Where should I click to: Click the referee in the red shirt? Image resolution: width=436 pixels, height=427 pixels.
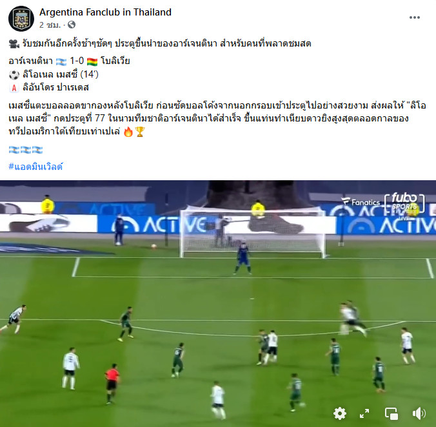[x=112, y=383]
